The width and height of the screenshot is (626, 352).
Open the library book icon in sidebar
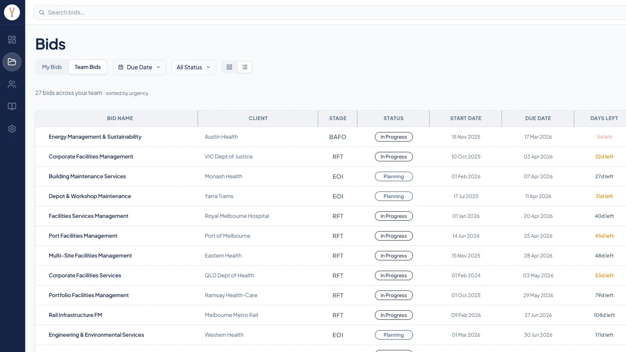pos(12,106)
